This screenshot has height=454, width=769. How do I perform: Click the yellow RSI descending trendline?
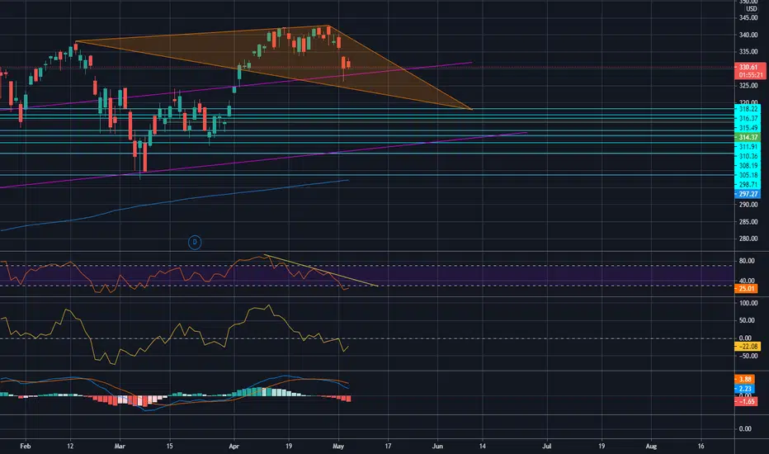321,270
